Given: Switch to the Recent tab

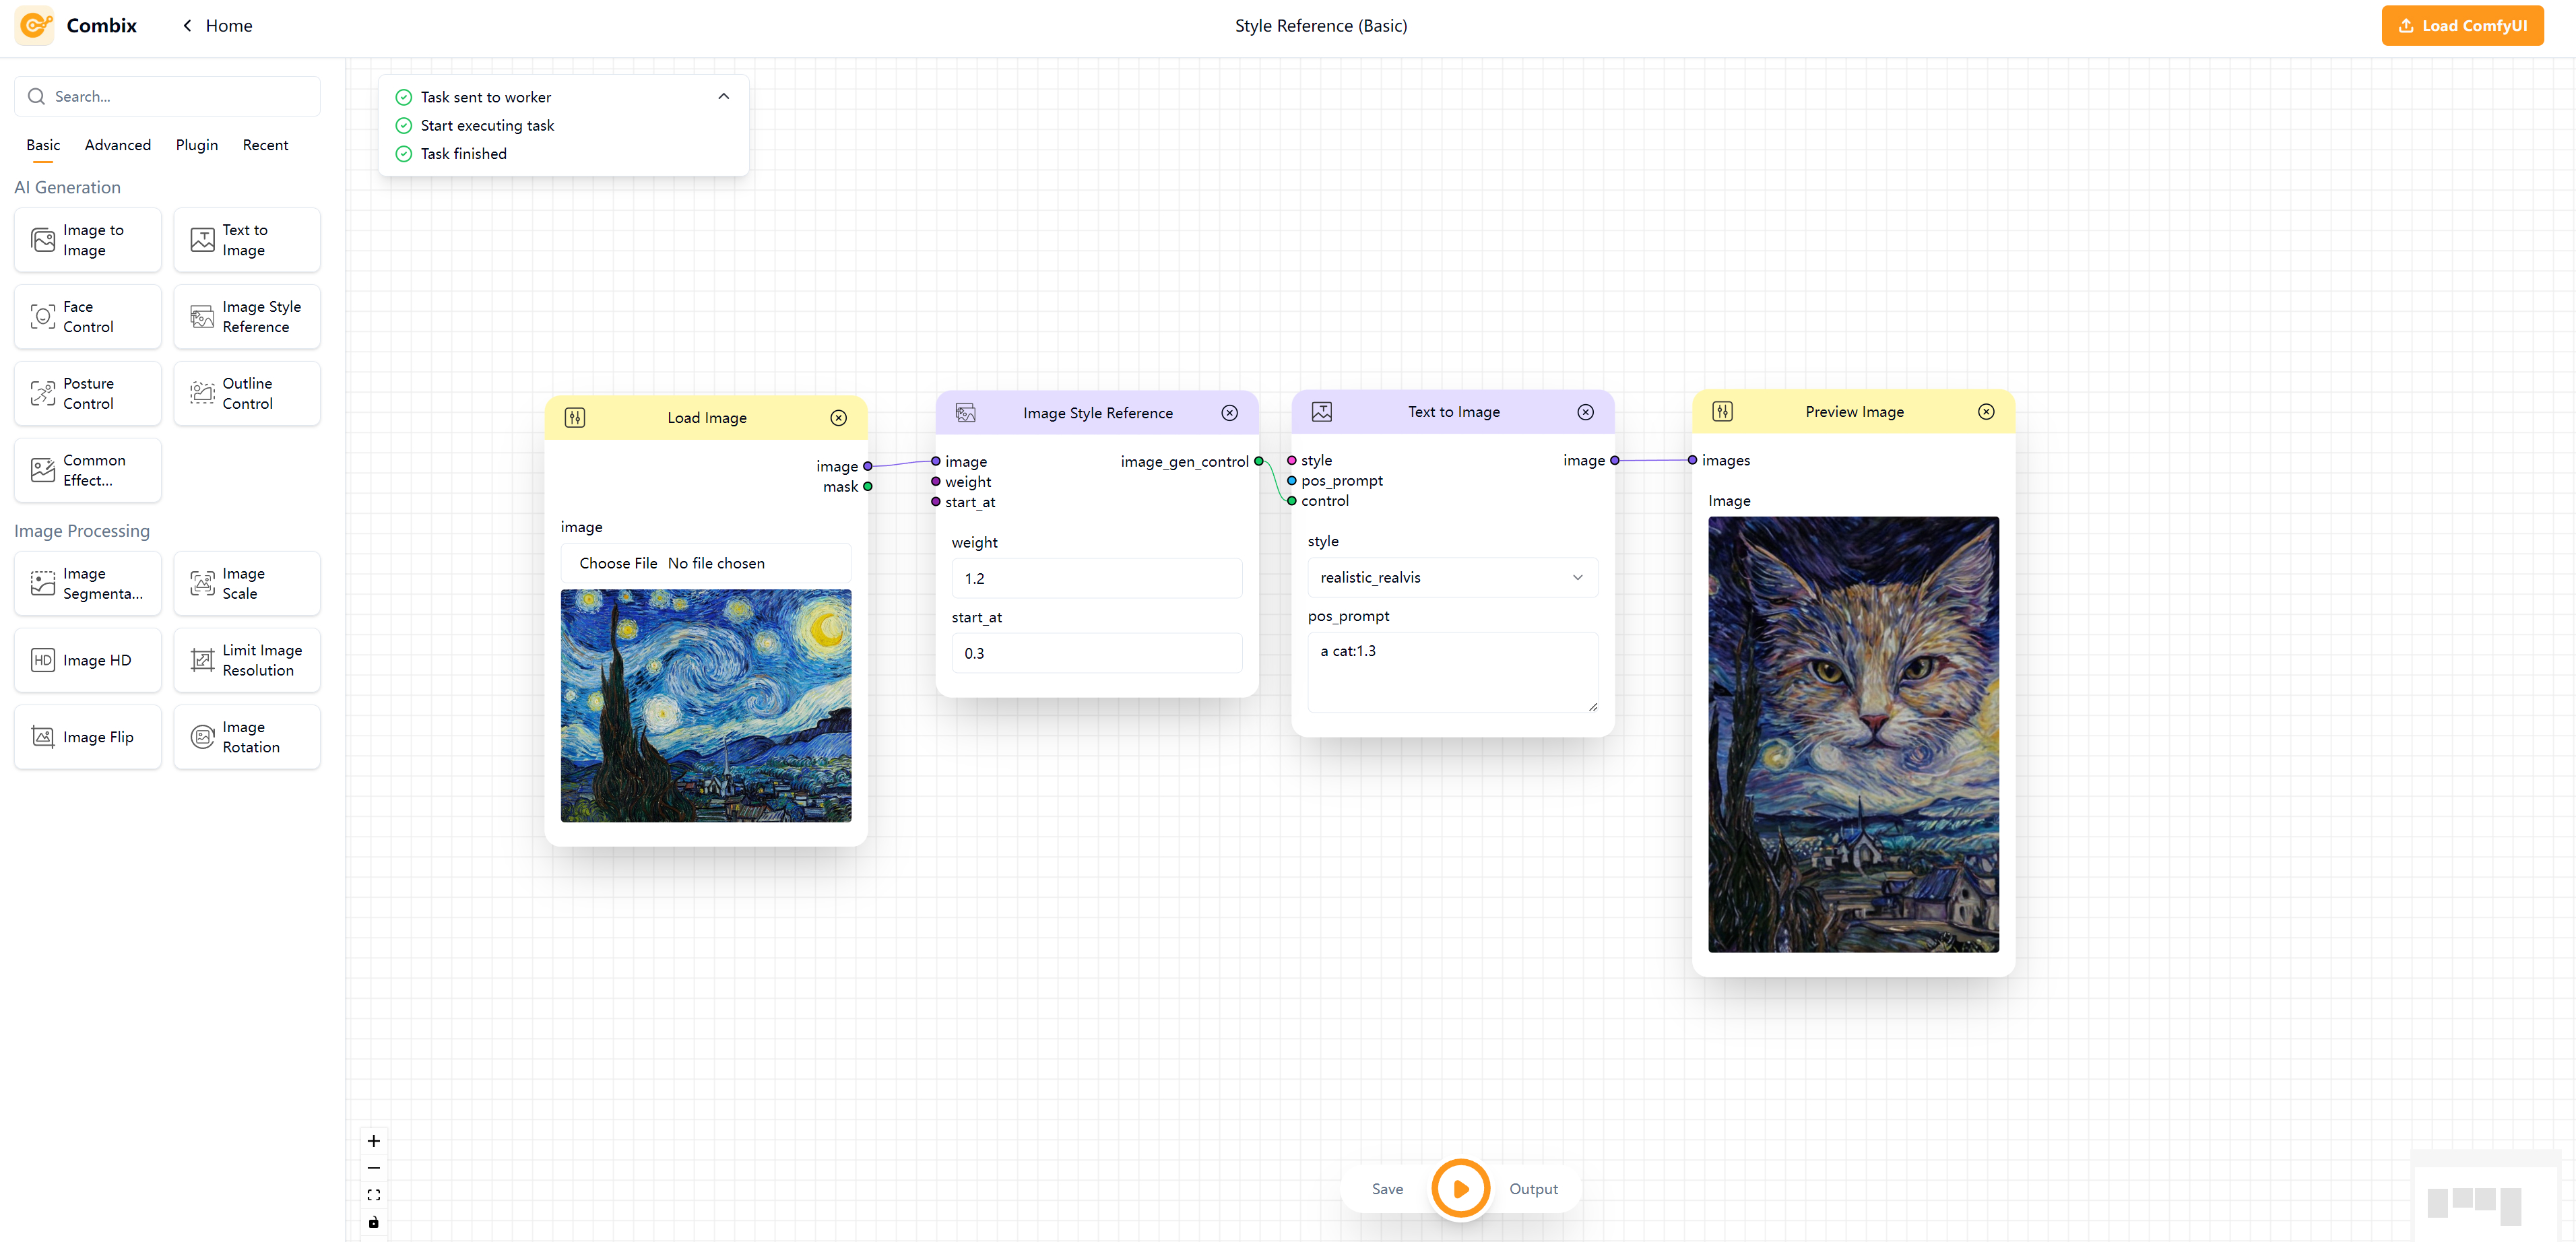Looking at the screenshot, I should coord(265,145).
